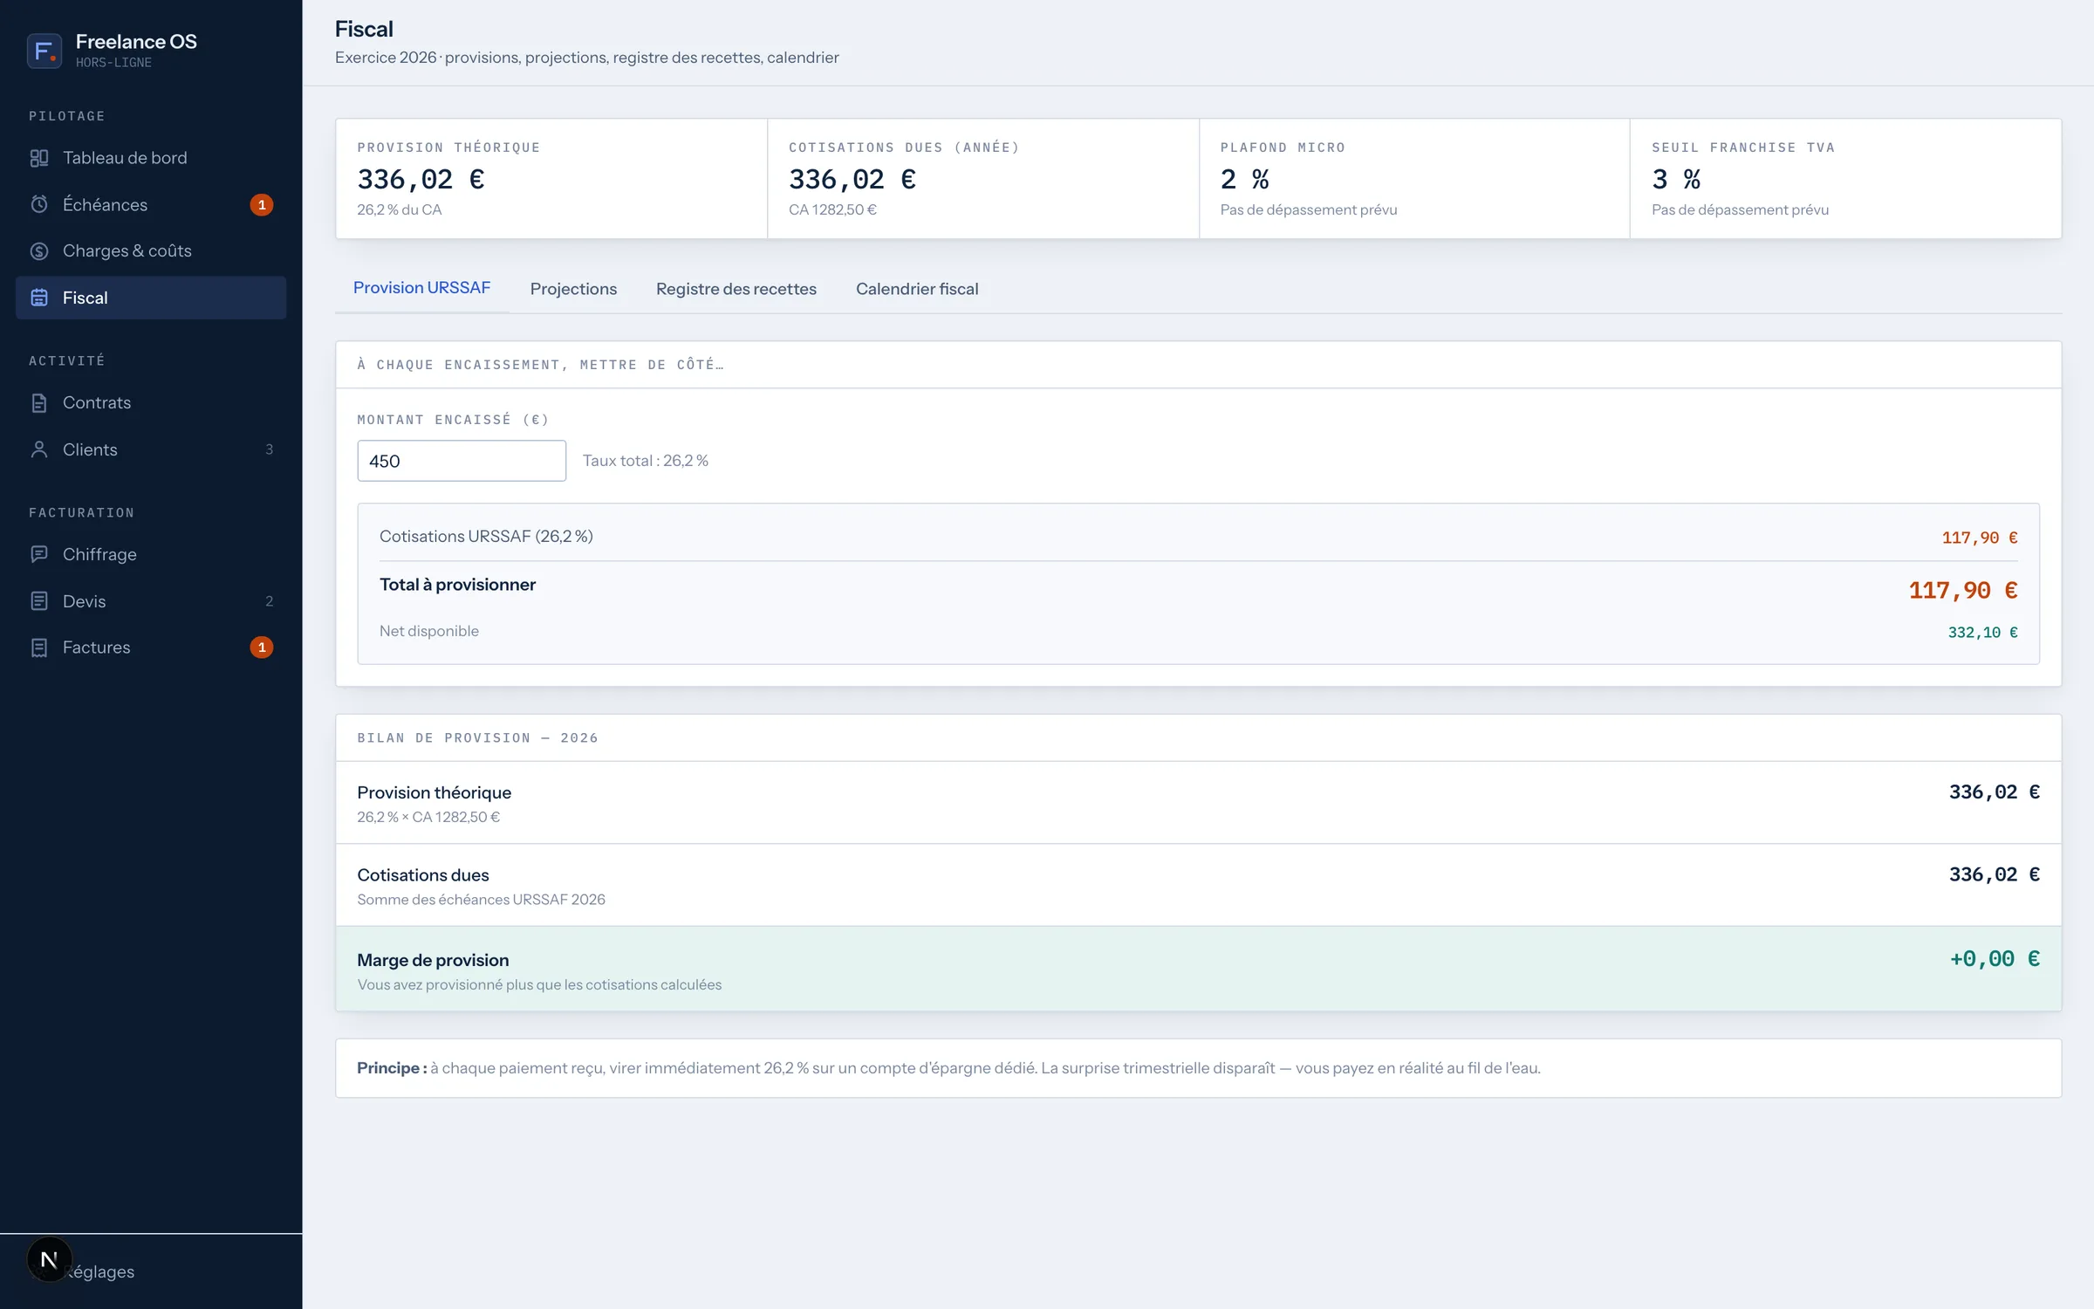Click the Total à provisionner 117,90 € amount
The image size is (2094, 1309).
1963,591
